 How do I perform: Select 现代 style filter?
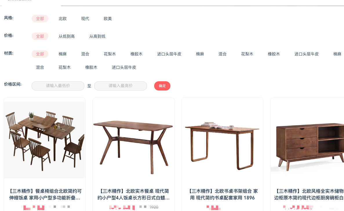tap(85, 19)
